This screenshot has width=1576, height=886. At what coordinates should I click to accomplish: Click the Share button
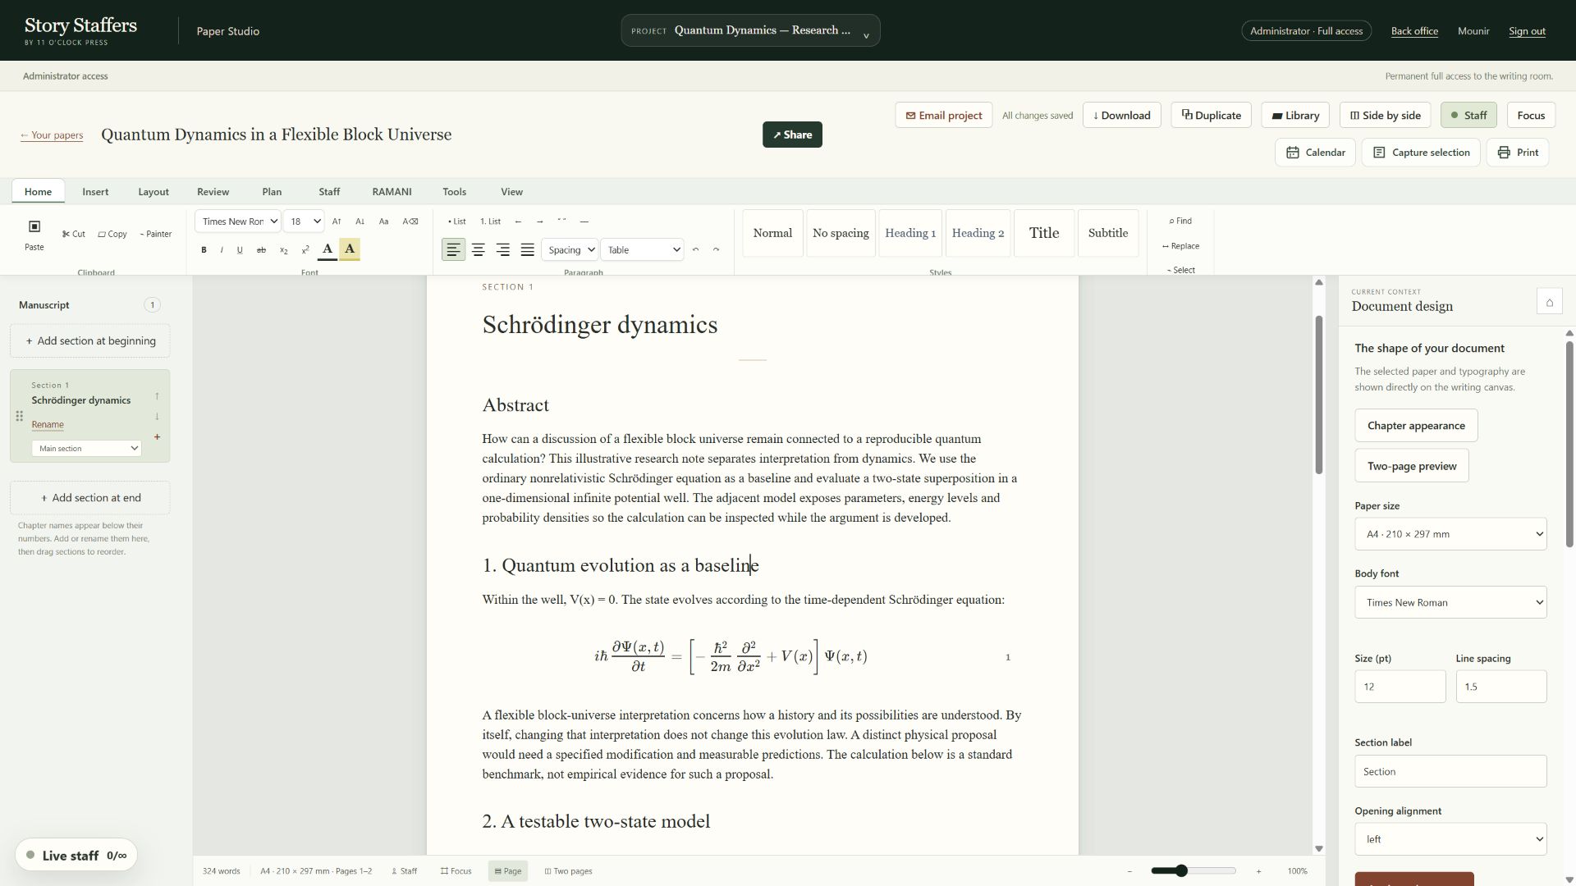(x=792, y=135)
